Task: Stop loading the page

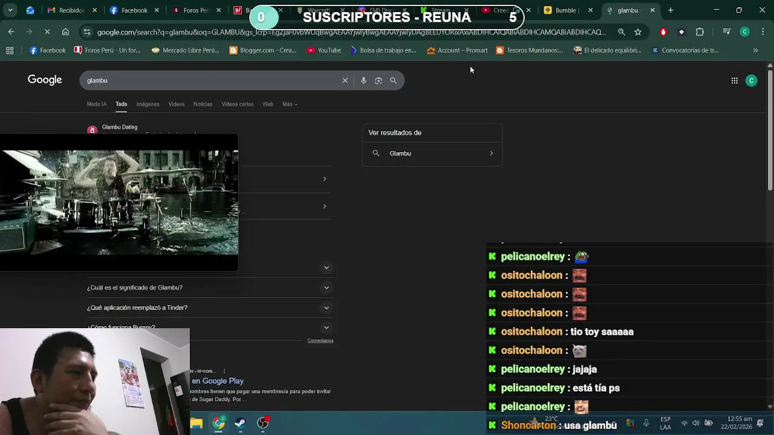Action: click(47, 32)
